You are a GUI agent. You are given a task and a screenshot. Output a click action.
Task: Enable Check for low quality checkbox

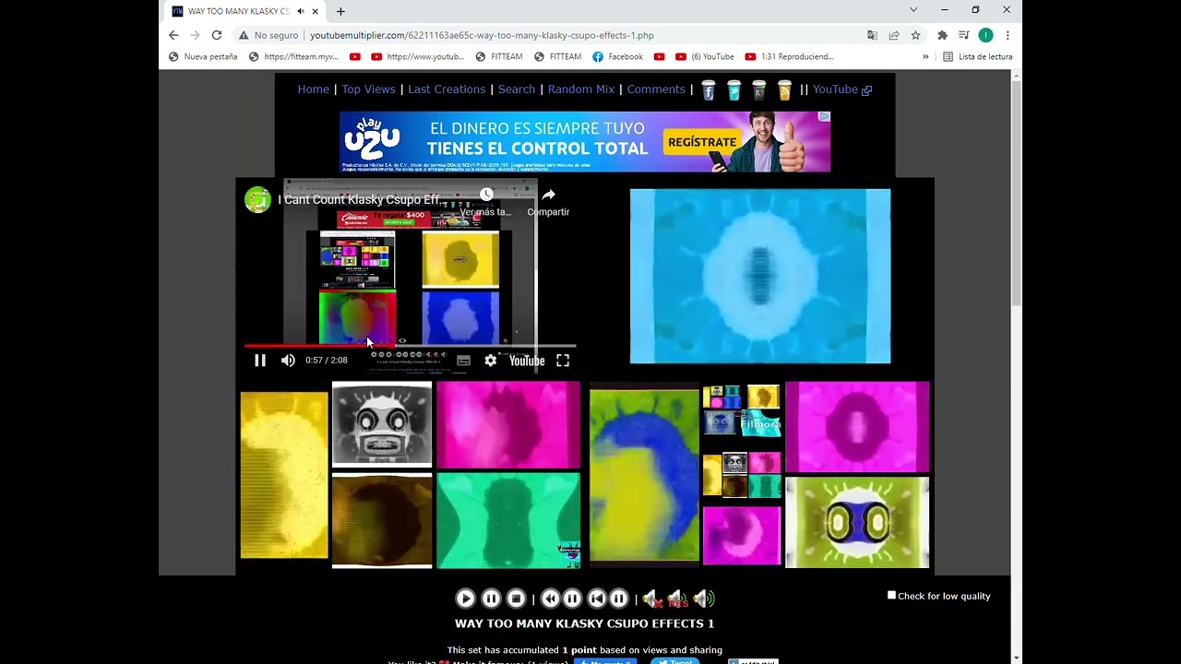point(891,595)
